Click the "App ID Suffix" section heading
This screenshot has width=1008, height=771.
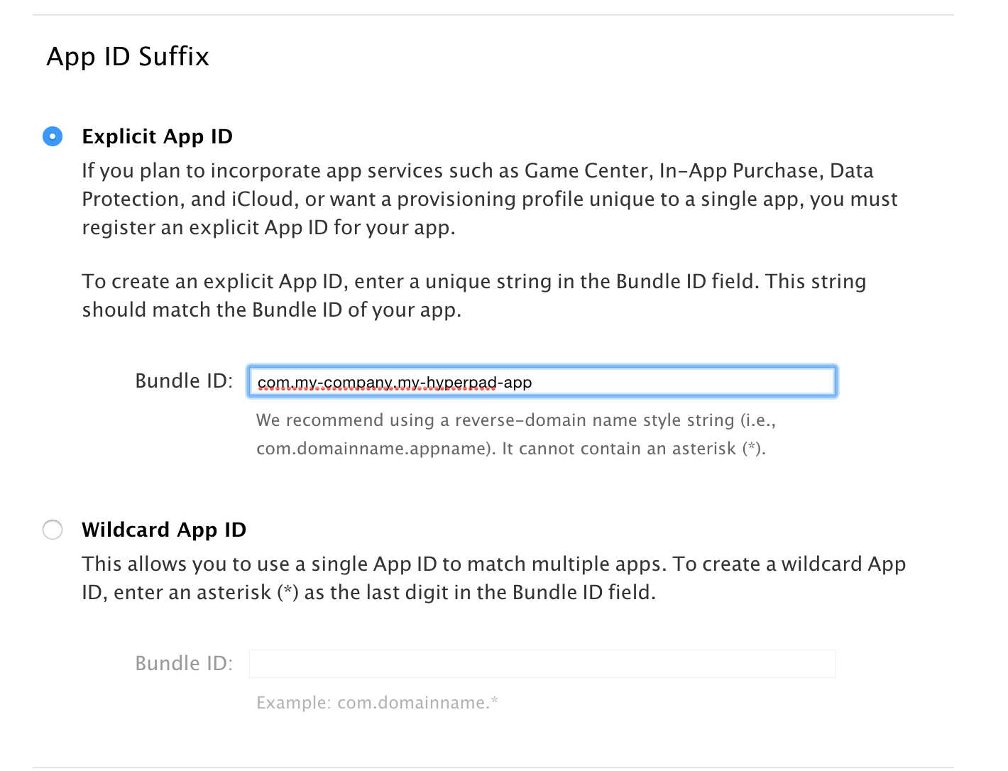click(x=128, y=57)
